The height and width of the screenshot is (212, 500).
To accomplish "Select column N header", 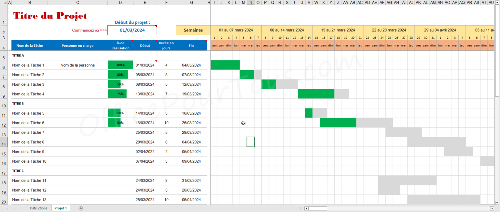I will [x=251, y=2].
